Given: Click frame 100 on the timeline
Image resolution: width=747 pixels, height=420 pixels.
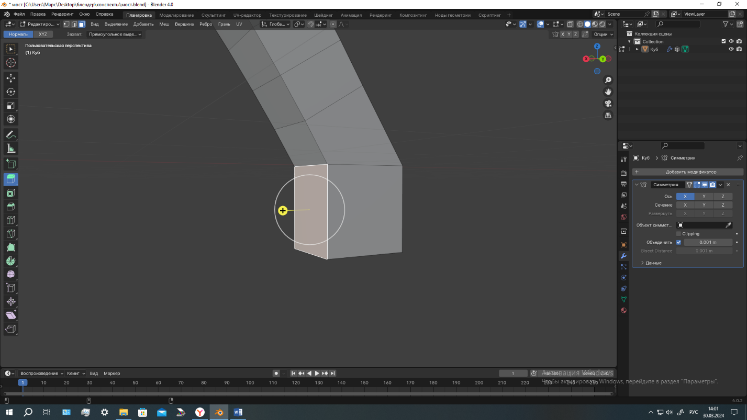Looking at the screenshot, I should click(250, 383).
